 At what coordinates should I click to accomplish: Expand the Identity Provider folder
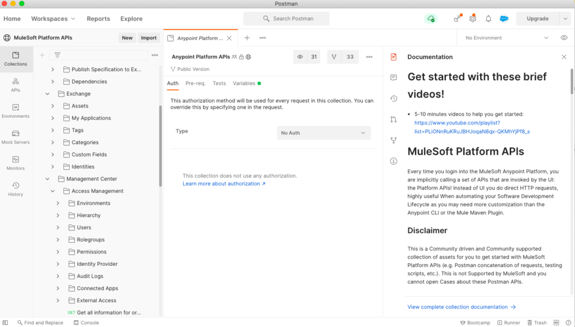click(58, 264)
